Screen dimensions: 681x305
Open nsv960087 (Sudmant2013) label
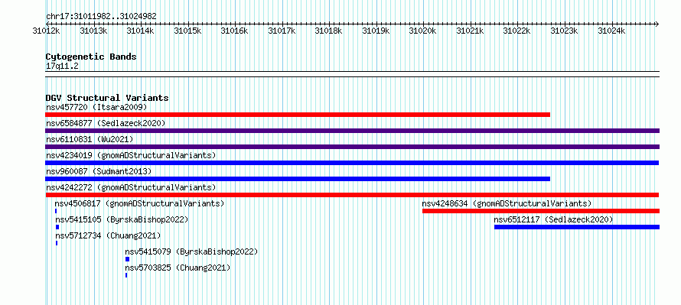coord(99,171)
